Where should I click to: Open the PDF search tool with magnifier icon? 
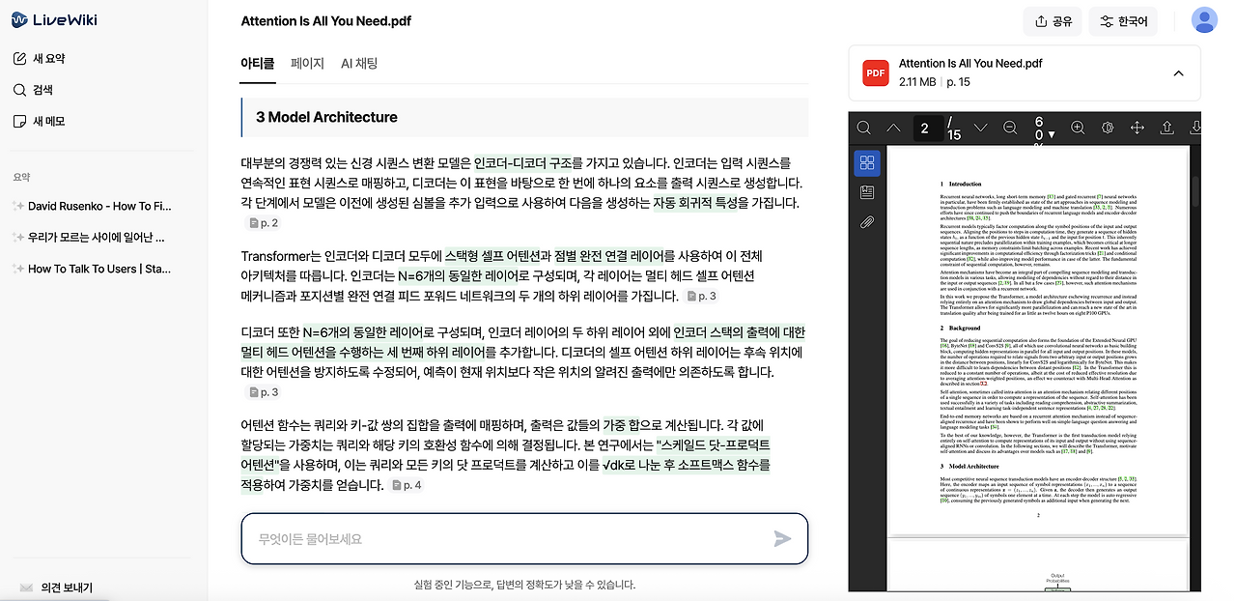tap(863, 127)
